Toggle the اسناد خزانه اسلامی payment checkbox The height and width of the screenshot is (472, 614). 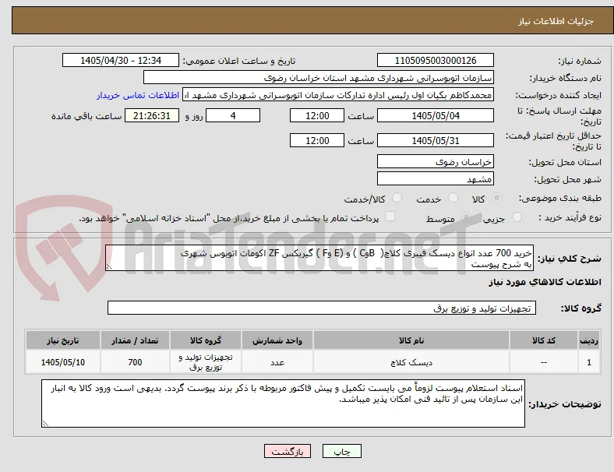(390, 217)
